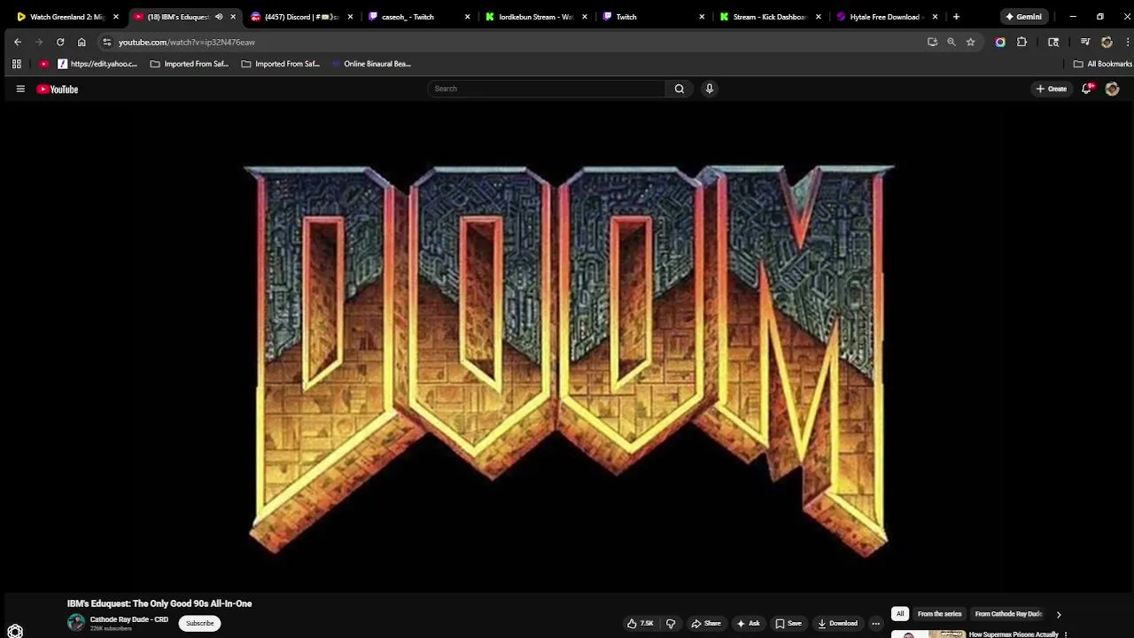
Task: Open the apps grid in bookmarks bar
Action: (x=16, y=64)
